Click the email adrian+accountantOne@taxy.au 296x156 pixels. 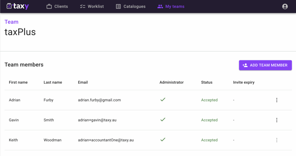tap(106, 140)
